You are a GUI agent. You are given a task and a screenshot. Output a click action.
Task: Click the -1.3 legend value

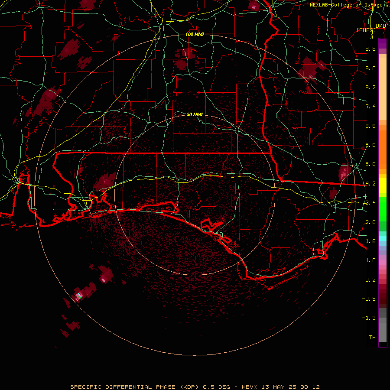tap(369, 318)
